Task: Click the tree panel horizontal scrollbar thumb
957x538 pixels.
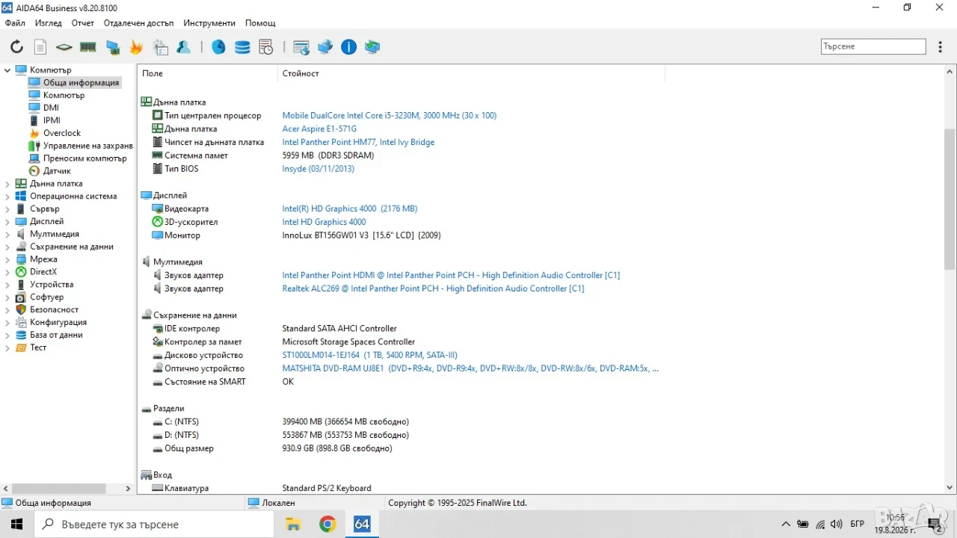Action: click(x=58, y=489)
